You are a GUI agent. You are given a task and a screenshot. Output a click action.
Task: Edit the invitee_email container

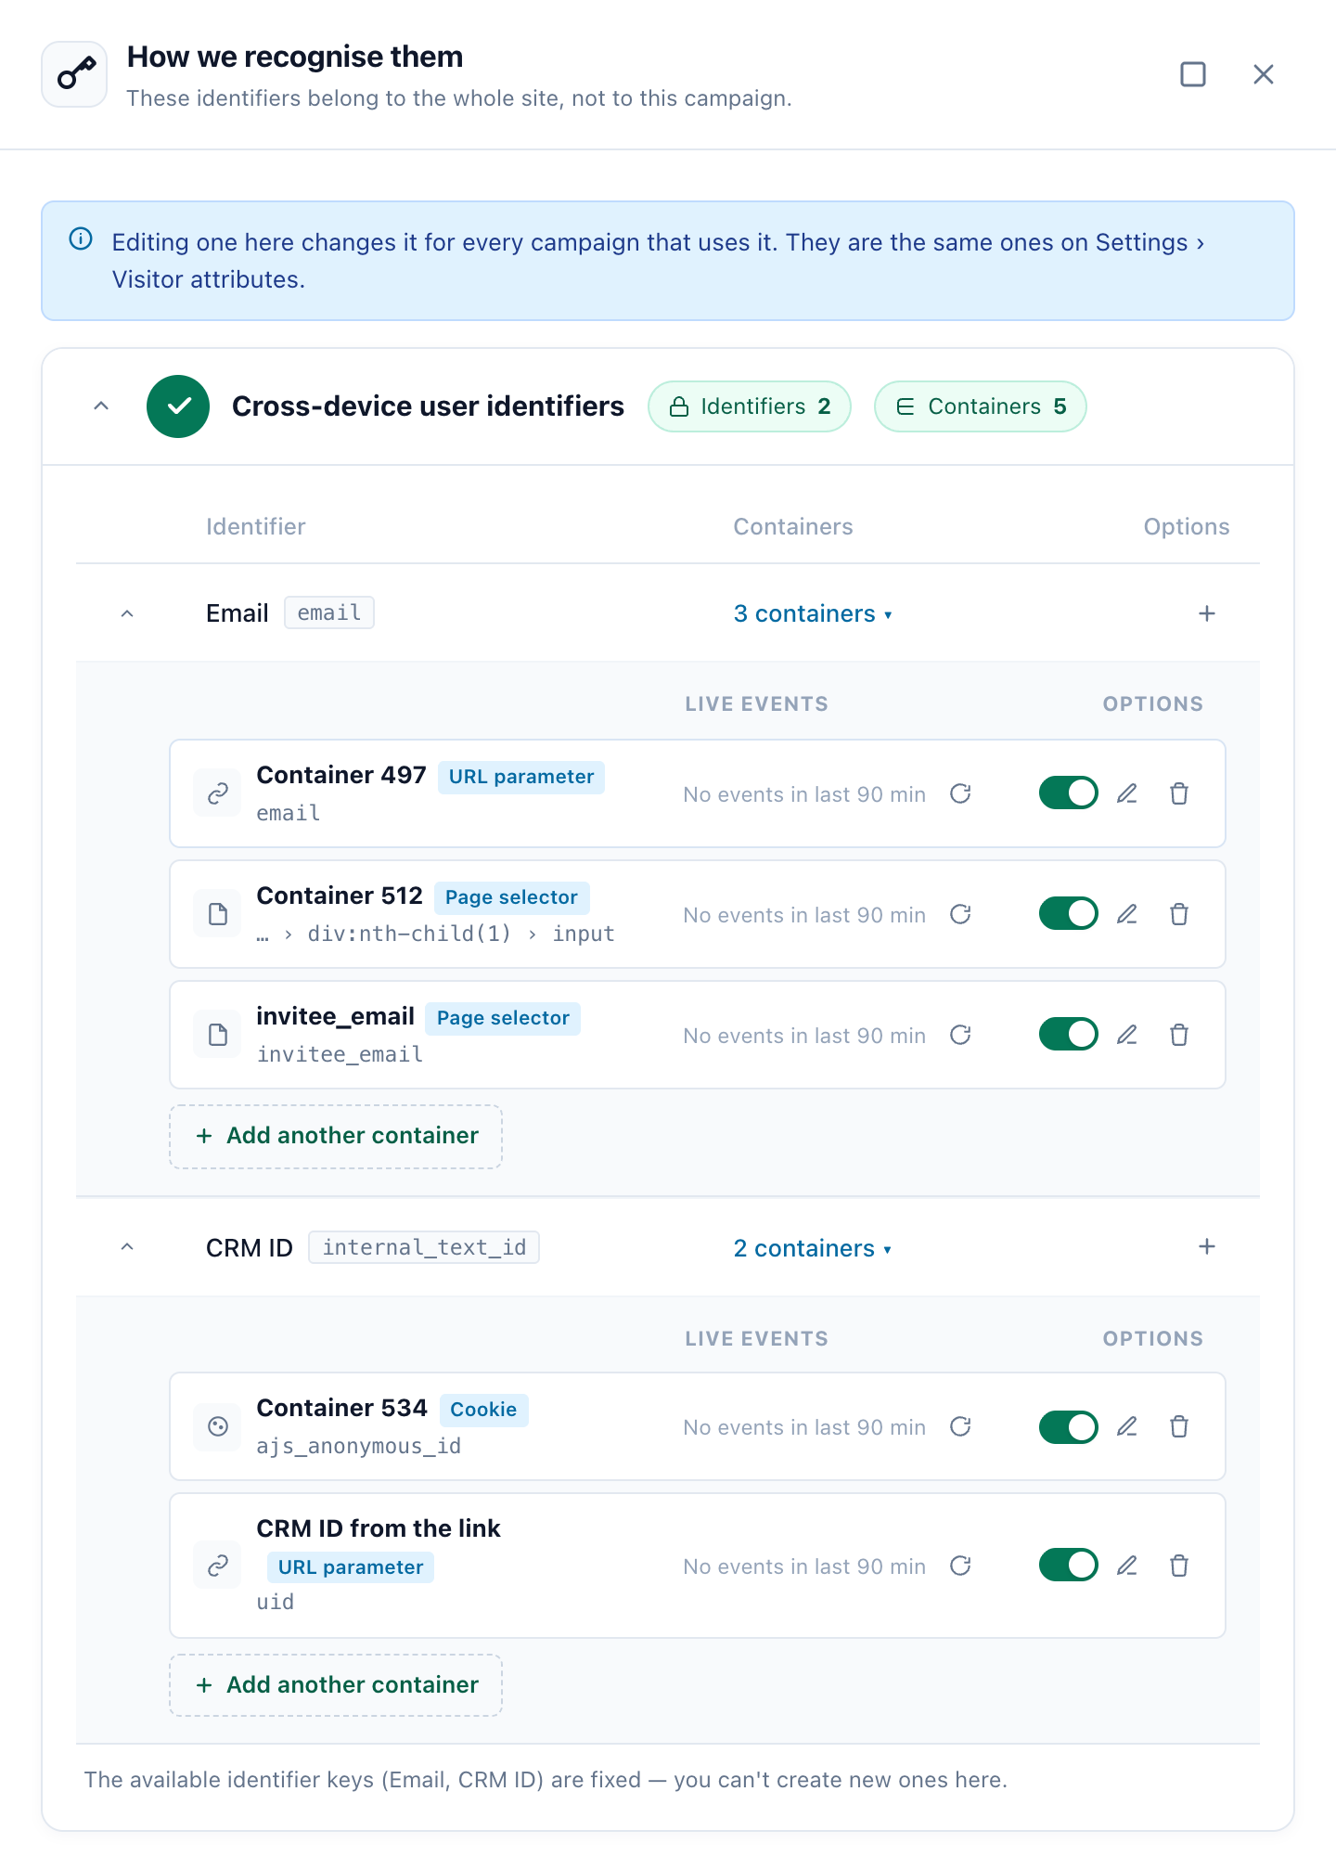[x=1127, y=1035]
